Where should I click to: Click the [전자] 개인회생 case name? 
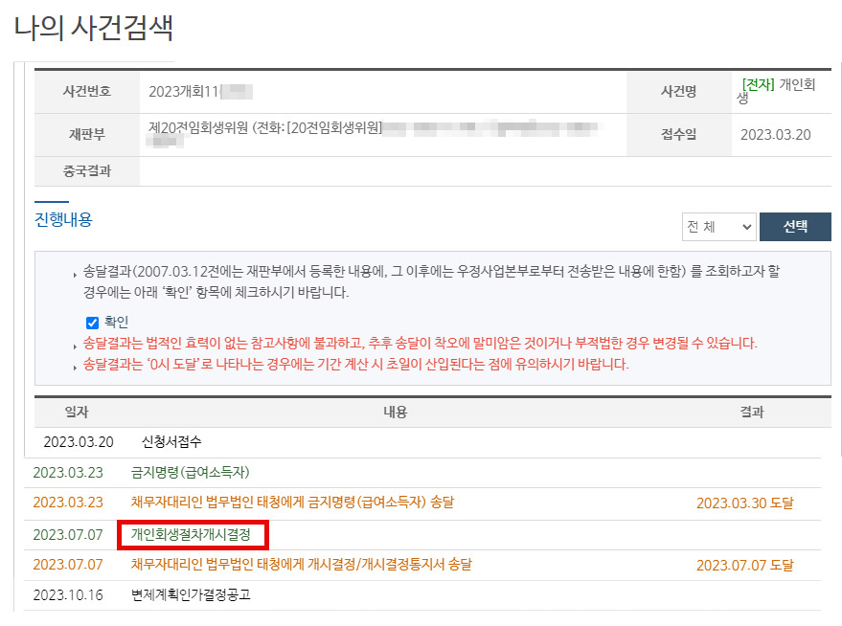tap(776, 90)
